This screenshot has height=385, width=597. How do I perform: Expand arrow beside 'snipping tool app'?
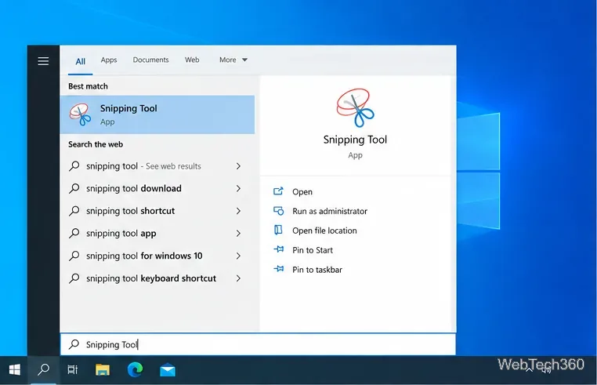click(x=238, y=234)
